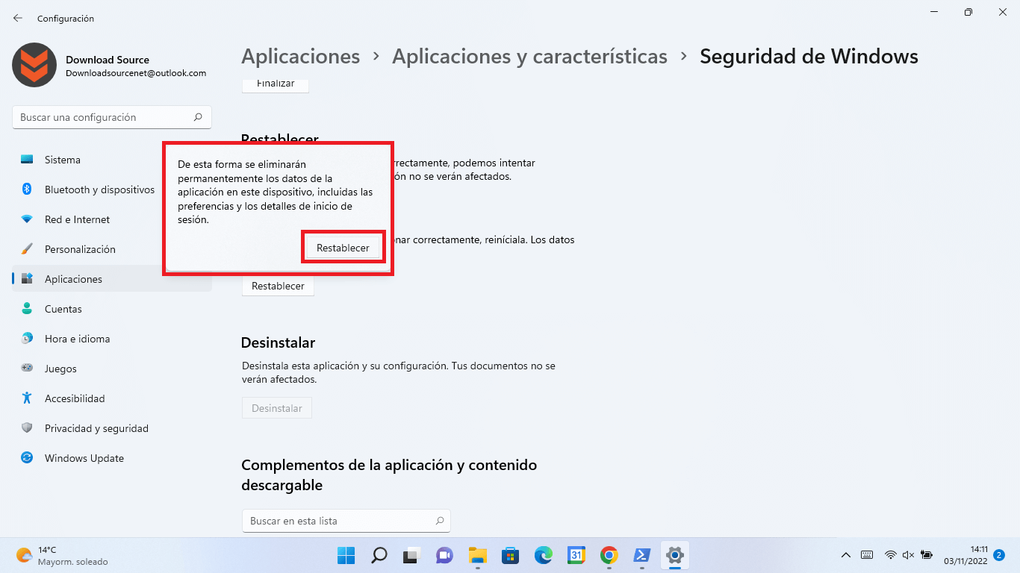The width and height of the screenshot is (1020, 573).
Task: Click the Restablecer button below the popup
Action: coord(278,286)
